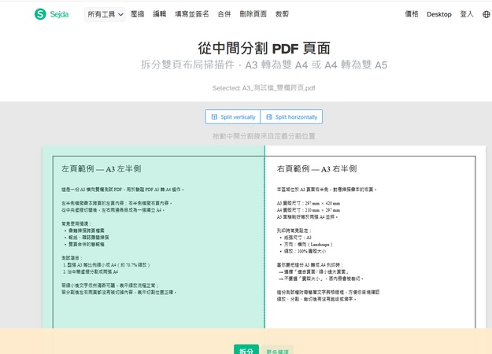Expand the 所有工具 dropdown chevron
This screenshot has height=354, width=492.
(120, 15)
